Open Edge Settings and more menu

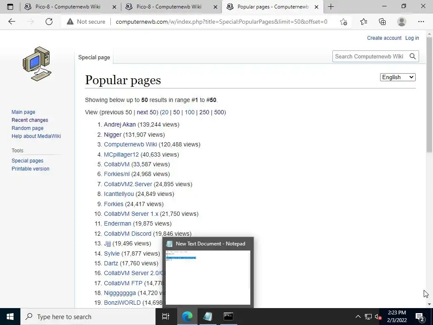(x=421, y=22)
